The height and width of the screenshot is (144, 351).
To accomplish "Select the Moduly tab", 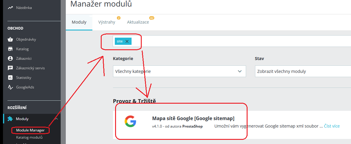I will pos(79,22).
